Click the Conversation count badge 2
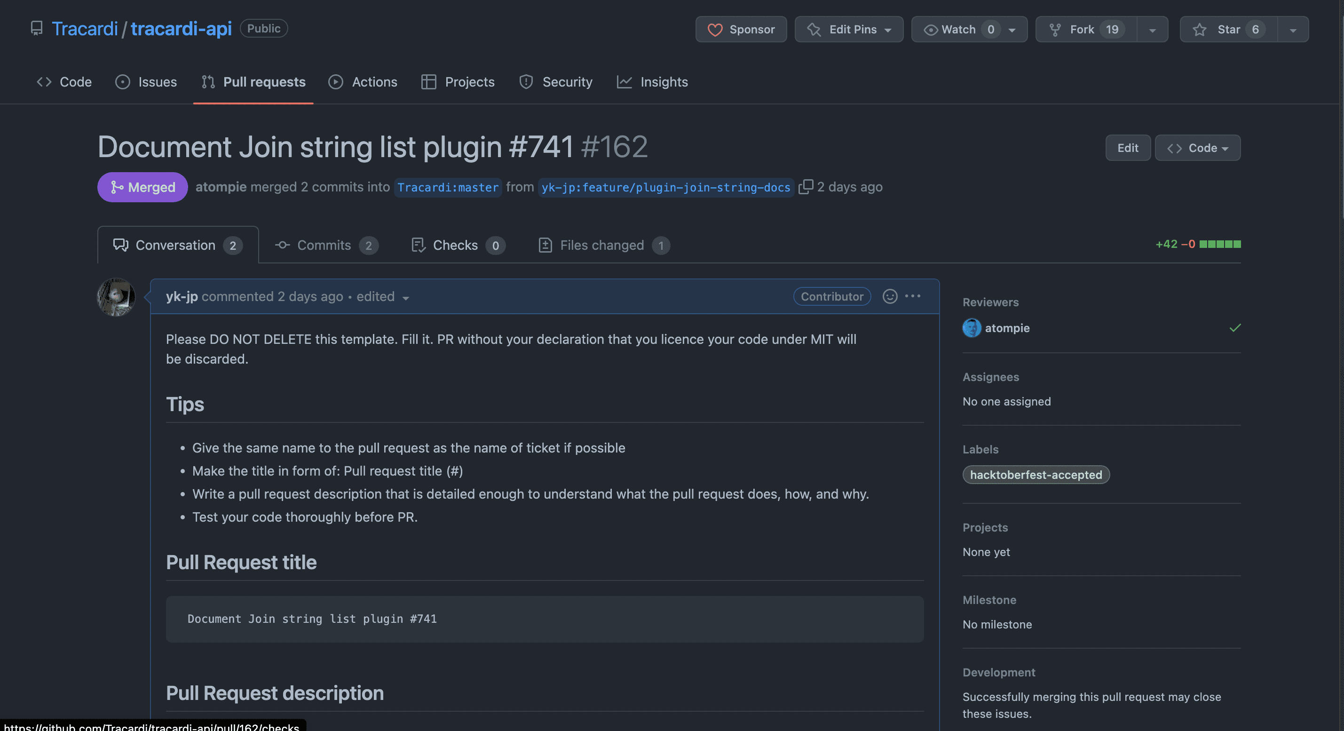The image size is (1344, 731). [233, 246]
